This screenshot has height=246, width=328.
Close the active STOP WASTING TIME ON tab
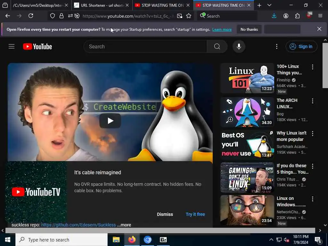click(x=249, y=5)
